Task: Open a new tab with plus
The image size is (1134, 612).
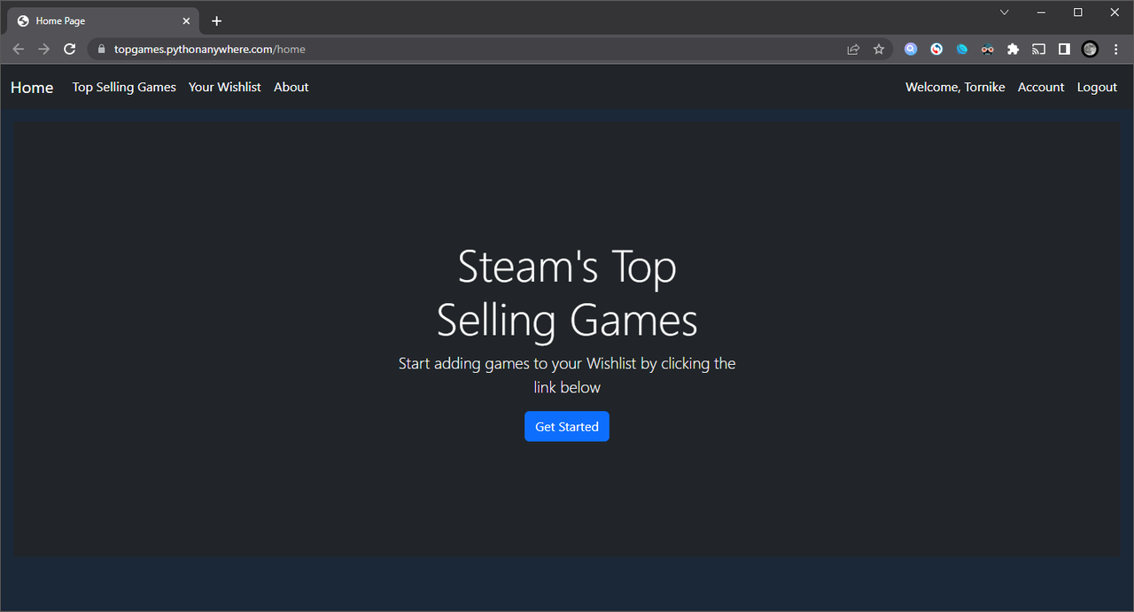Action: (x=217, y=21)
